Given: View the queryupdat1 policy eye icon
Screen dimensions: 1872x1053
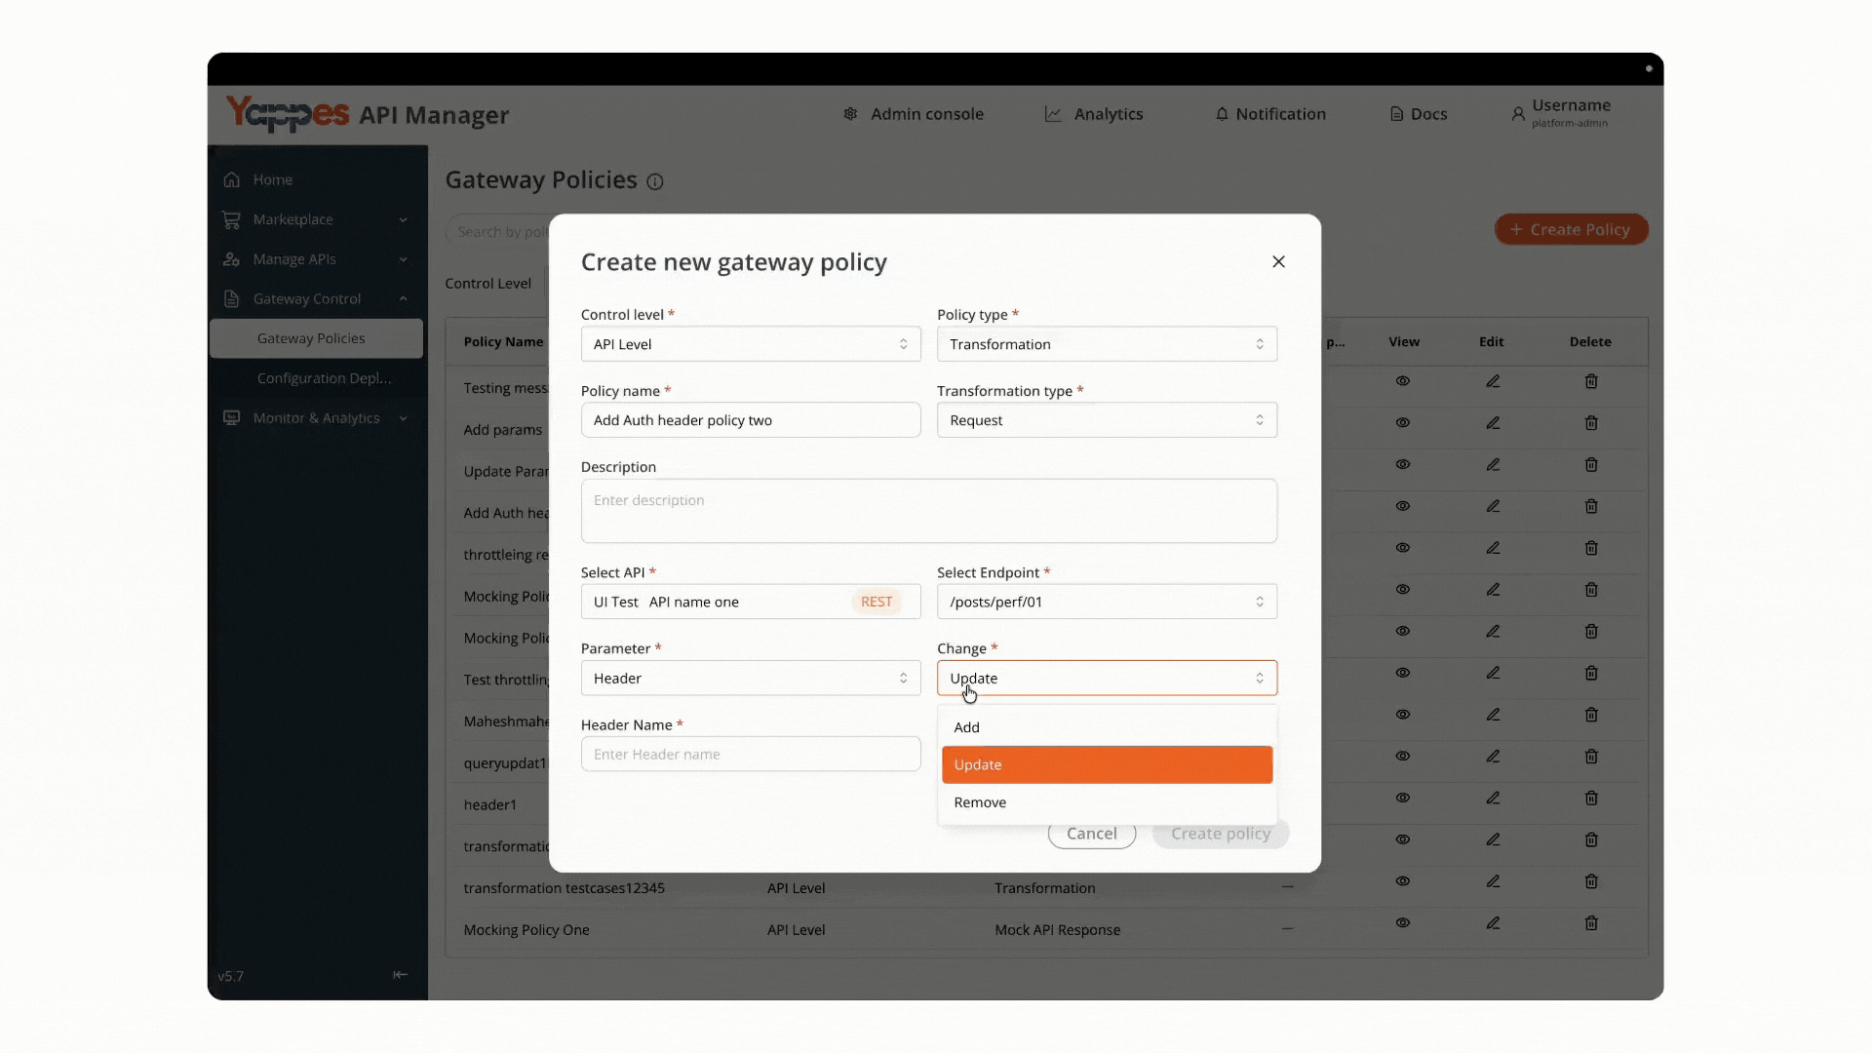Looking at the screenshot, I should [x=1403, y=757].
